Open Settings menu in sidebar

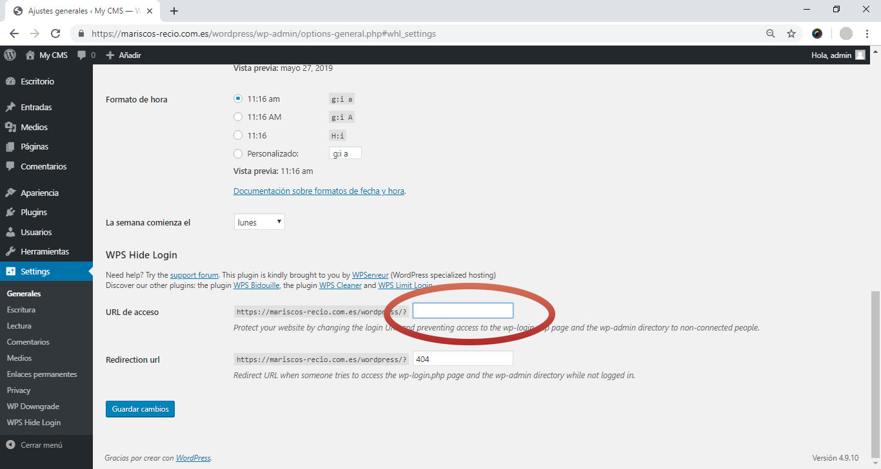(46, 271)
